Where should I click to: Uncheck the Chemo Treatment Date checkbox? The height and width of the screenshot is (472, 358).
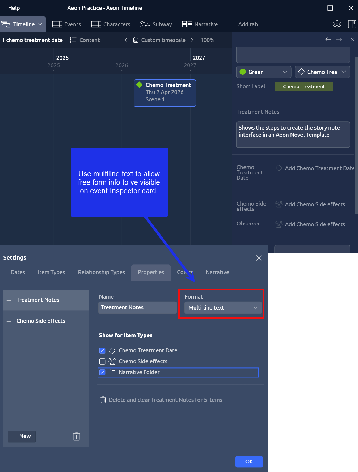coord(102,350)
